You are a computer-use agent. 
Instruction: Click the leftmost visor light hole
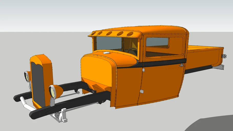pyautogui.click(x=94, y=33)
